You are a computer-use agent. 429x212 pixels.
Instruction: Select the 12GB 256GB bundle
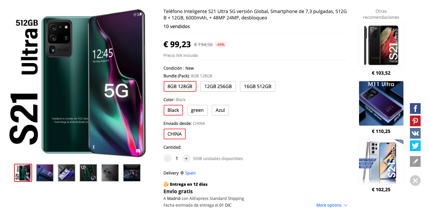(218, 86)
